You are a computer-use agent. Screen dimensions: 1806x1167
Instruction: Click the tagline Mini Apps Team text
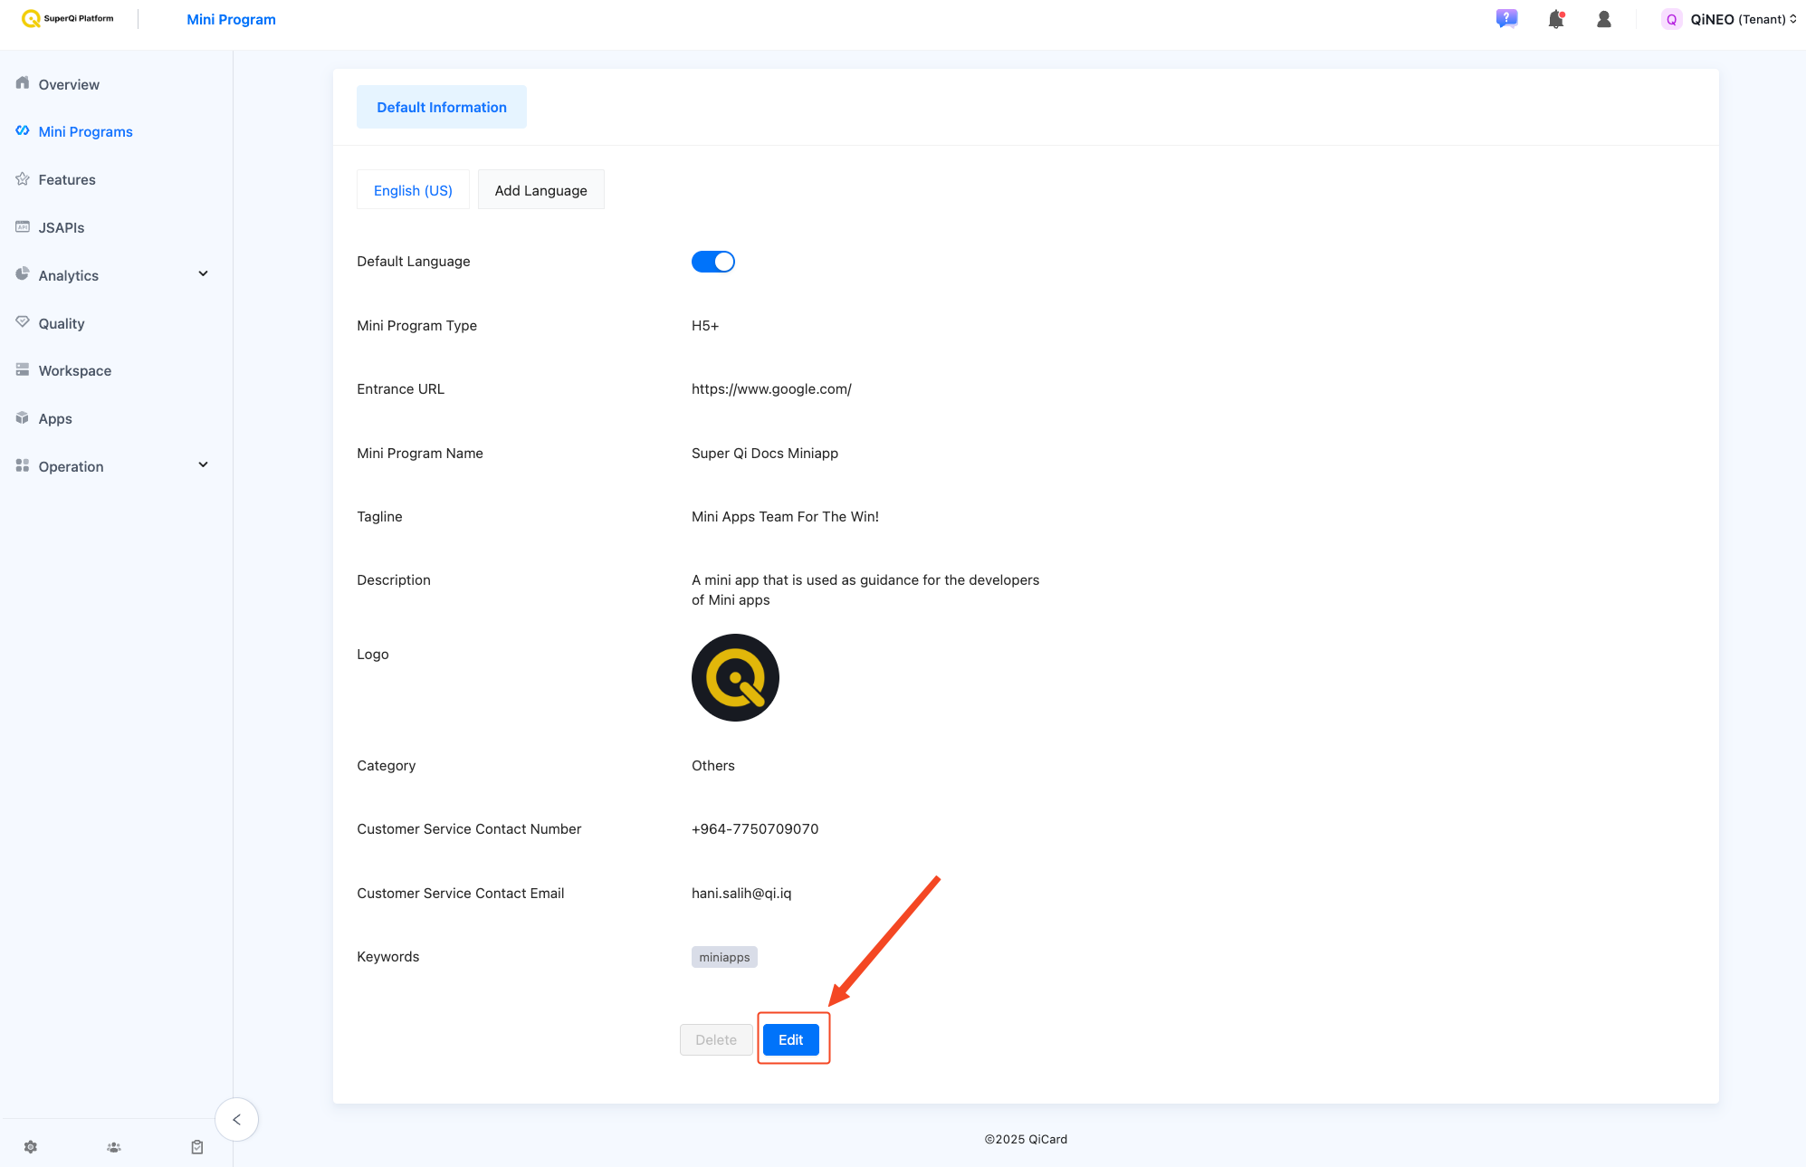785,516
